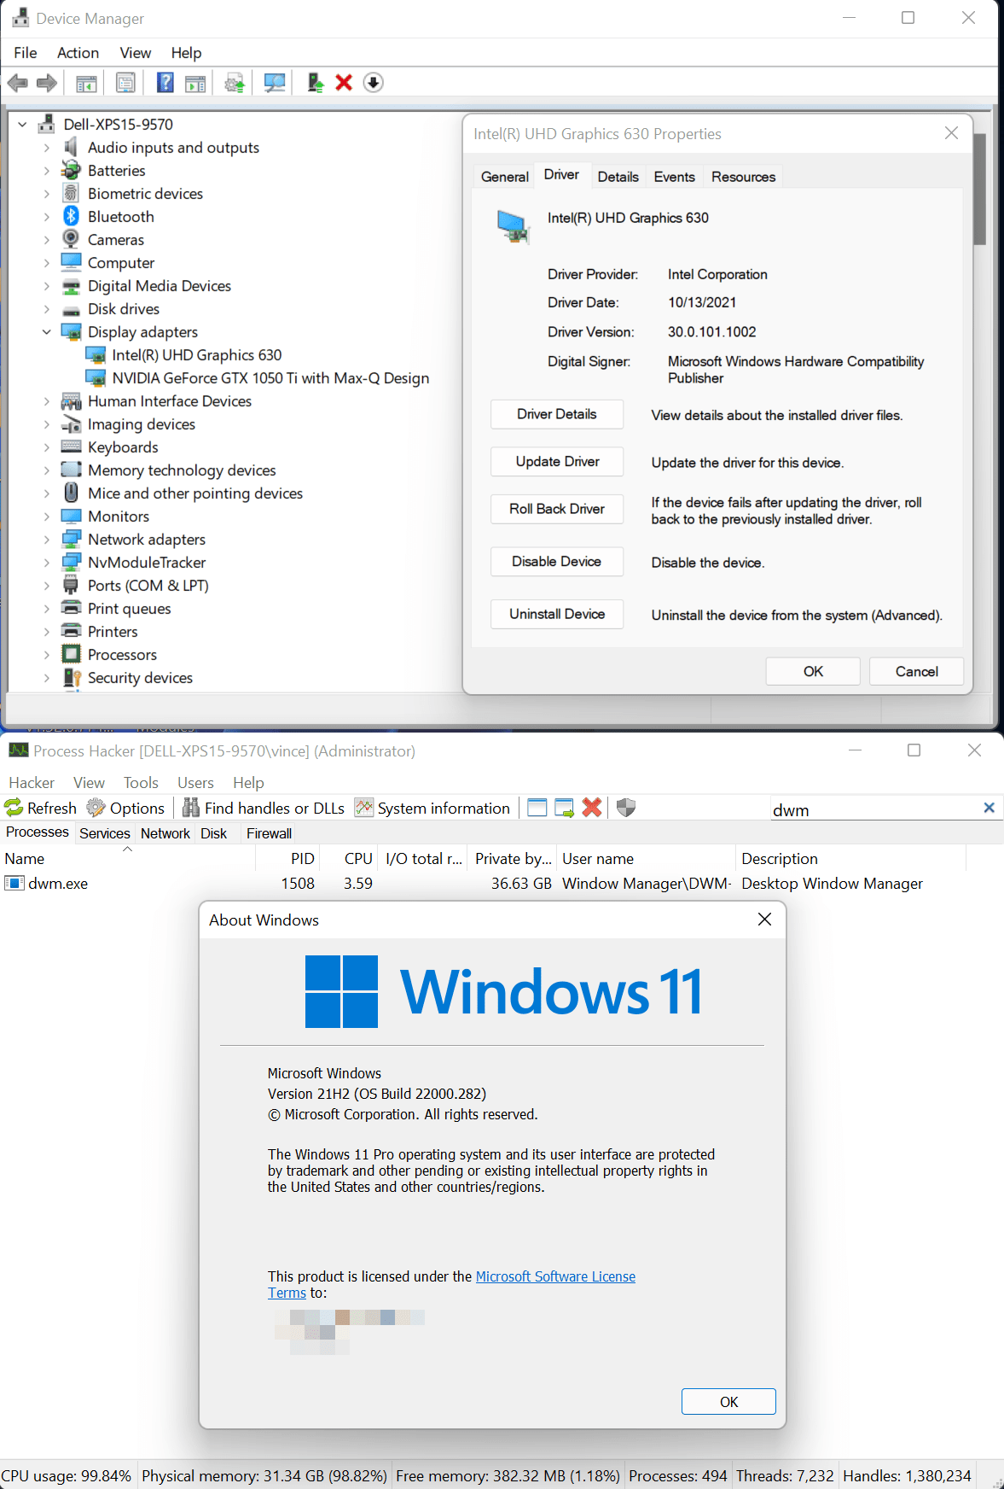Click the Back arrow in Device Manager toolbar
The image size is (1004, 1489).
(x=17, y=83)
